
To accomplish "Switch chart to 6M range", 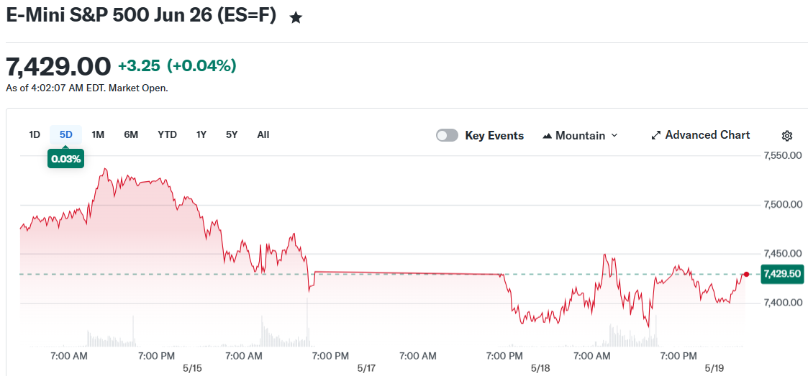I will point(131,135).
